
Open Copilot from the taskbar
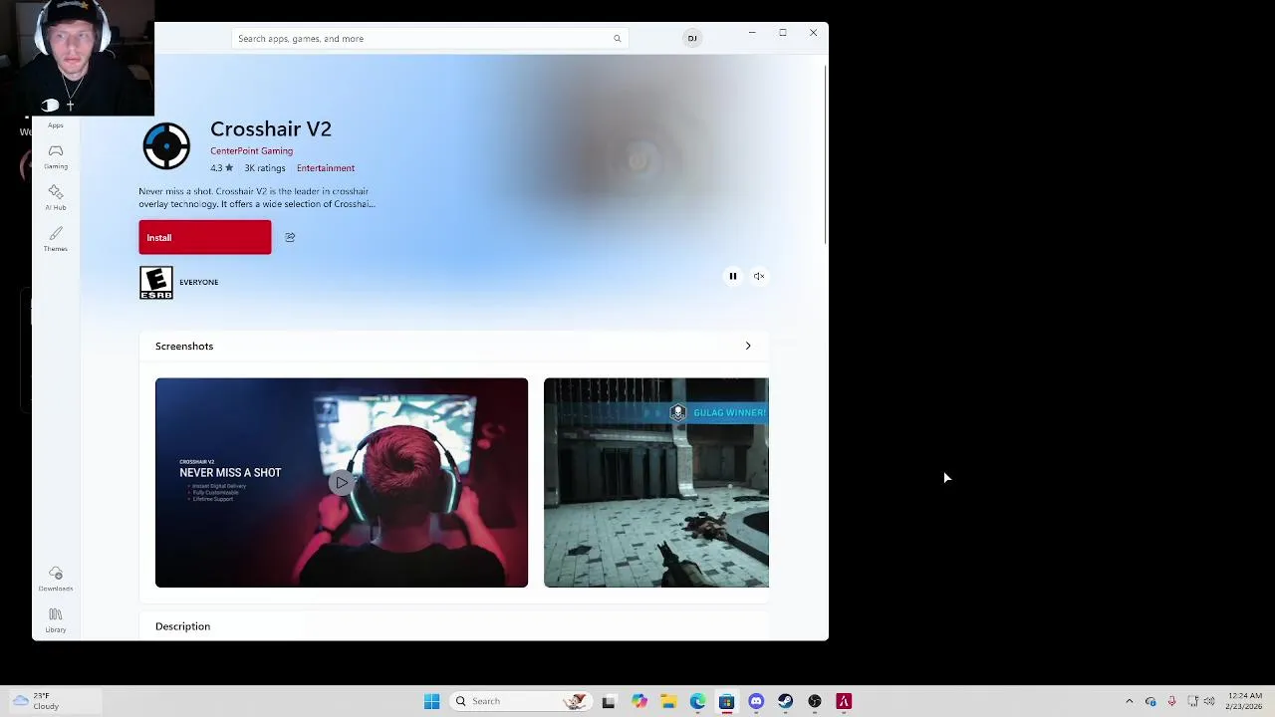pyautogui.click(x=638, y=701)
